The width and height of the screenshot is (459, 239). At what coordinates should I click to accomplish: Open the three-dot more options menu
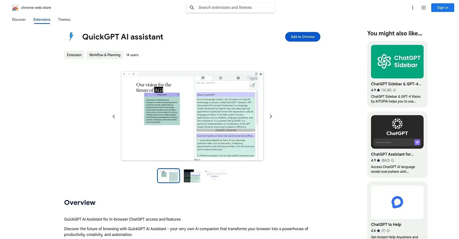tap(412, 8)
